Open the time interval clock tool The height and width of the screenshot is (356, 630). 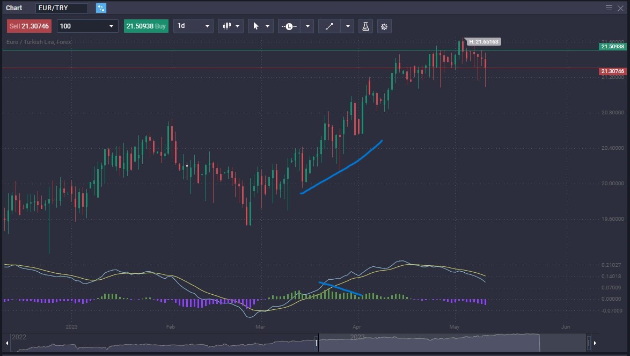[x=288, y=26]
